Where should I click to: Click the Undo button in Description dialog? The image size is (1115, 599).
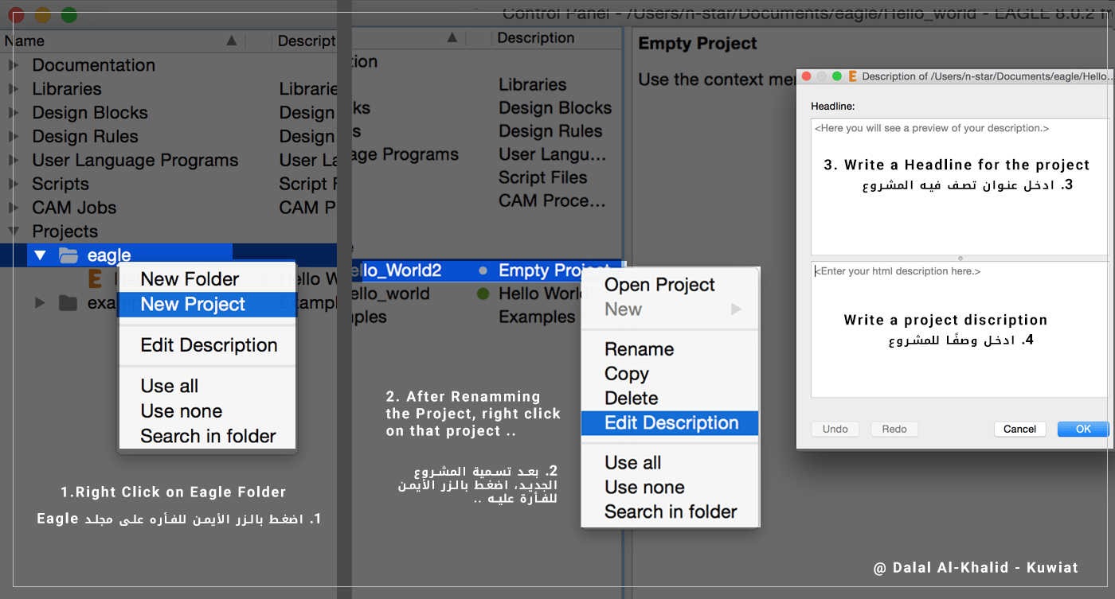(x=835, y=429)
